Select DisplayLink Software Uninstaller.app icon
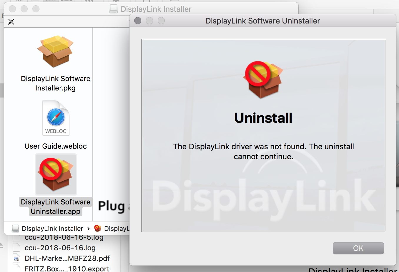The image size is (399, 272). (56, 174)
